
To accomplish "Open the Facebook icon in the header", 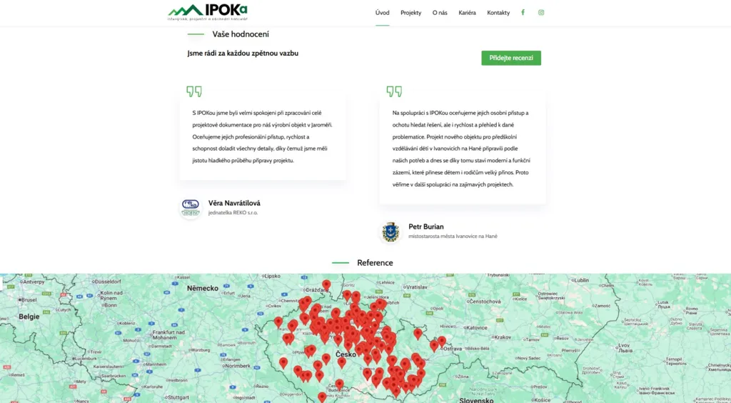I will pos(523,13).
